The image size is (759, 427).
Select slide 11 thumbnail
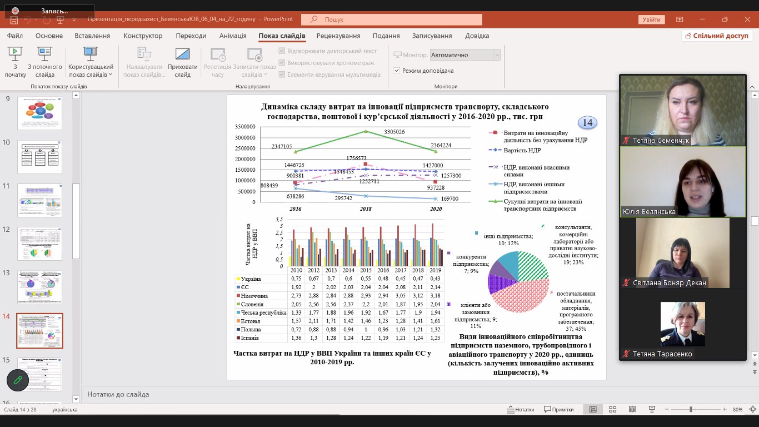click(x=39, y=200)
